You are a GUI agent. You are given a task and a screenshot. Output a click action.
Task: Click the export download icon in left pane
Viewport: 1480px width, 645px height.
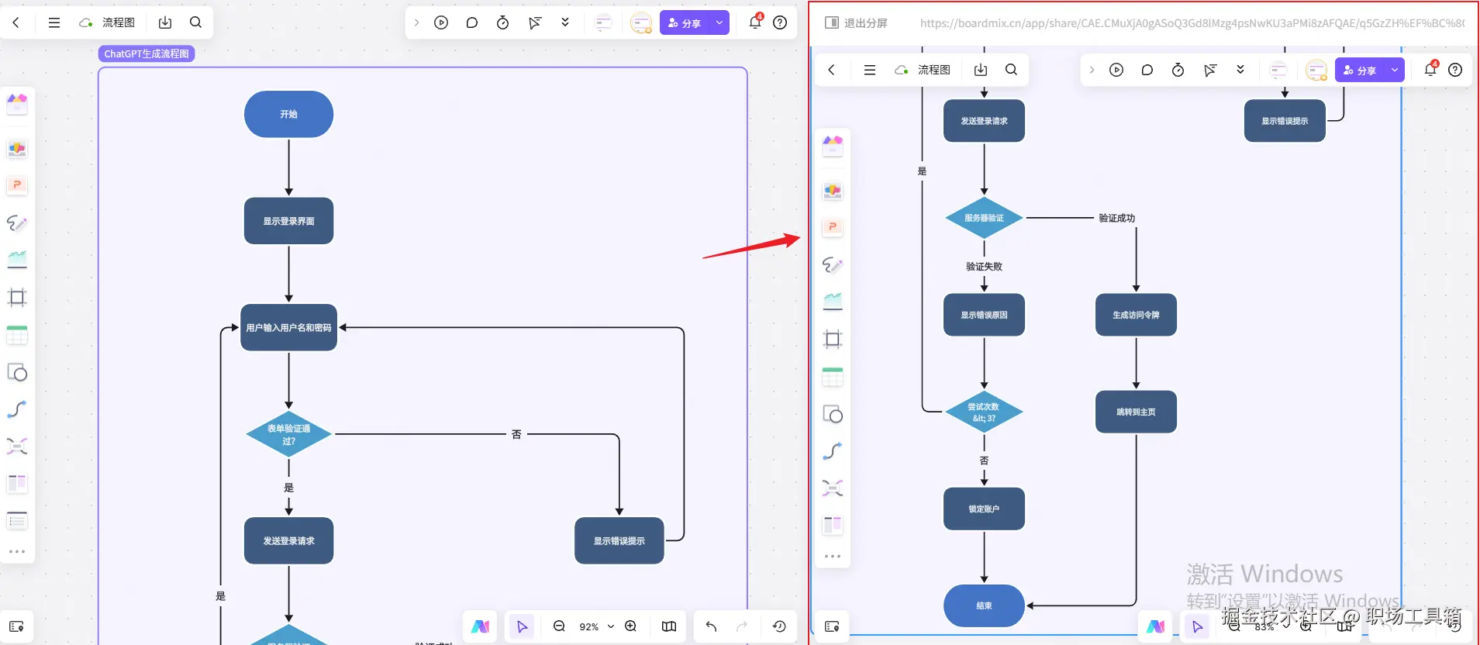point(165,22)
